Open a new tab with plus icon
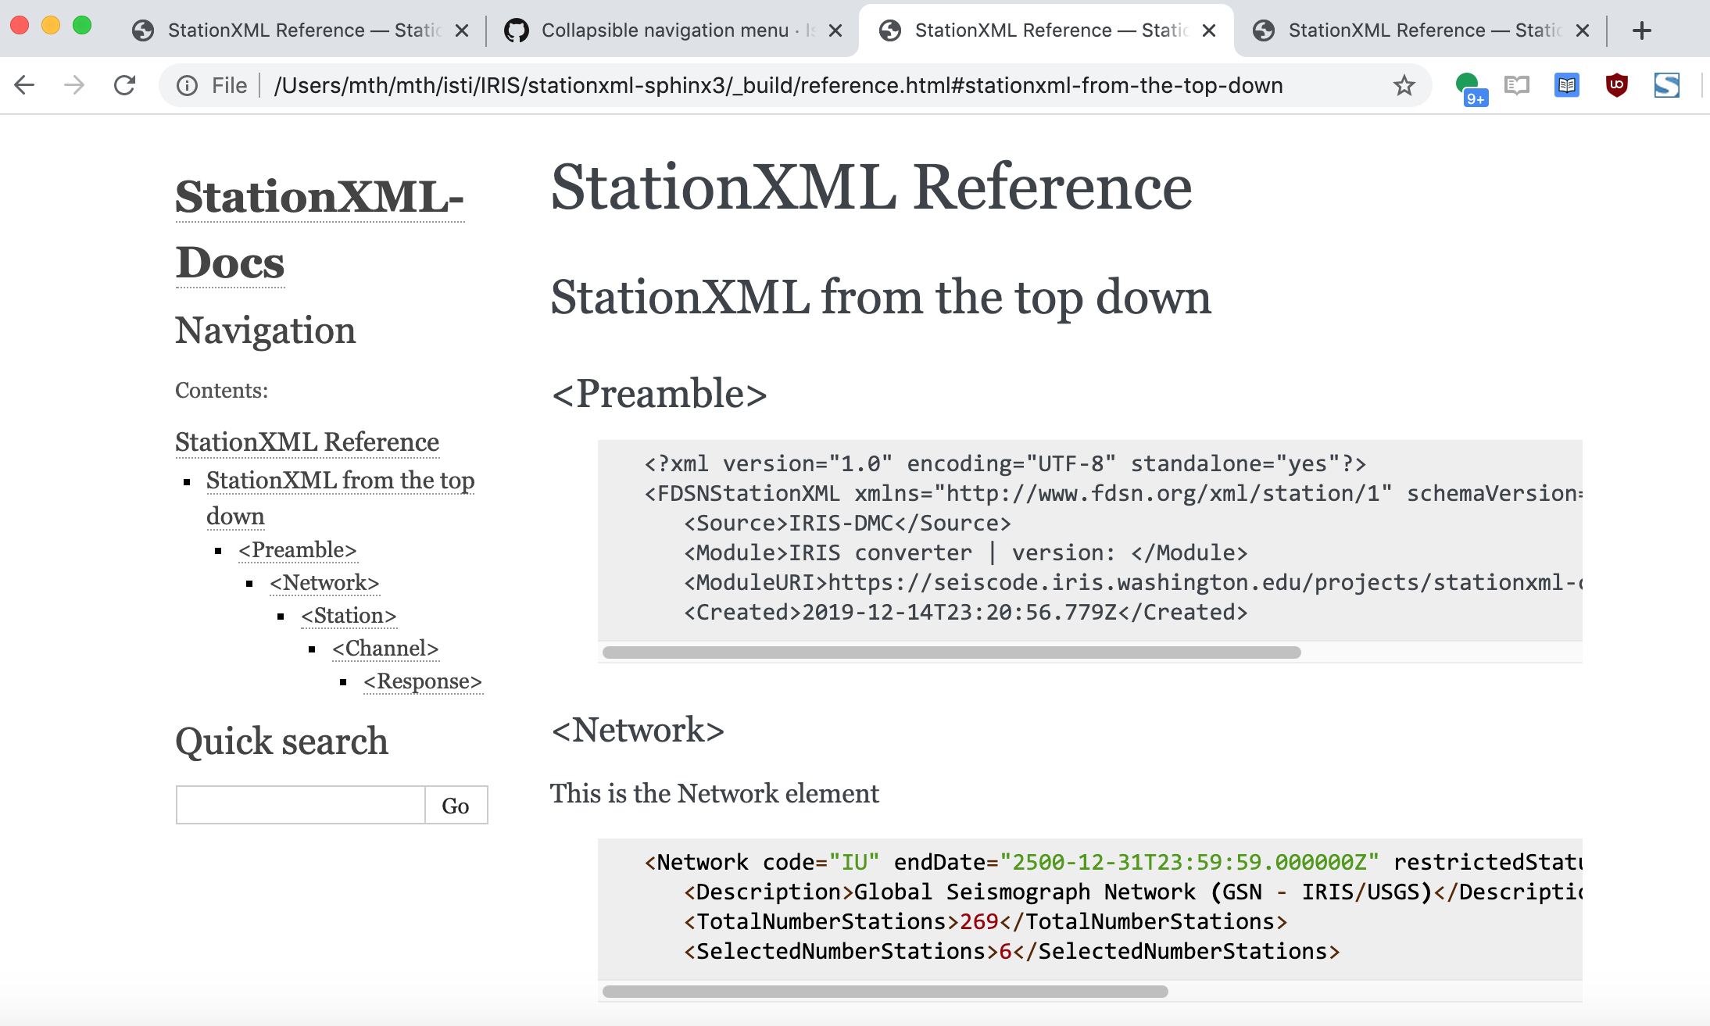Image resolution: width=1710 pixels, height=1026 pixels. click(1642, 30)
